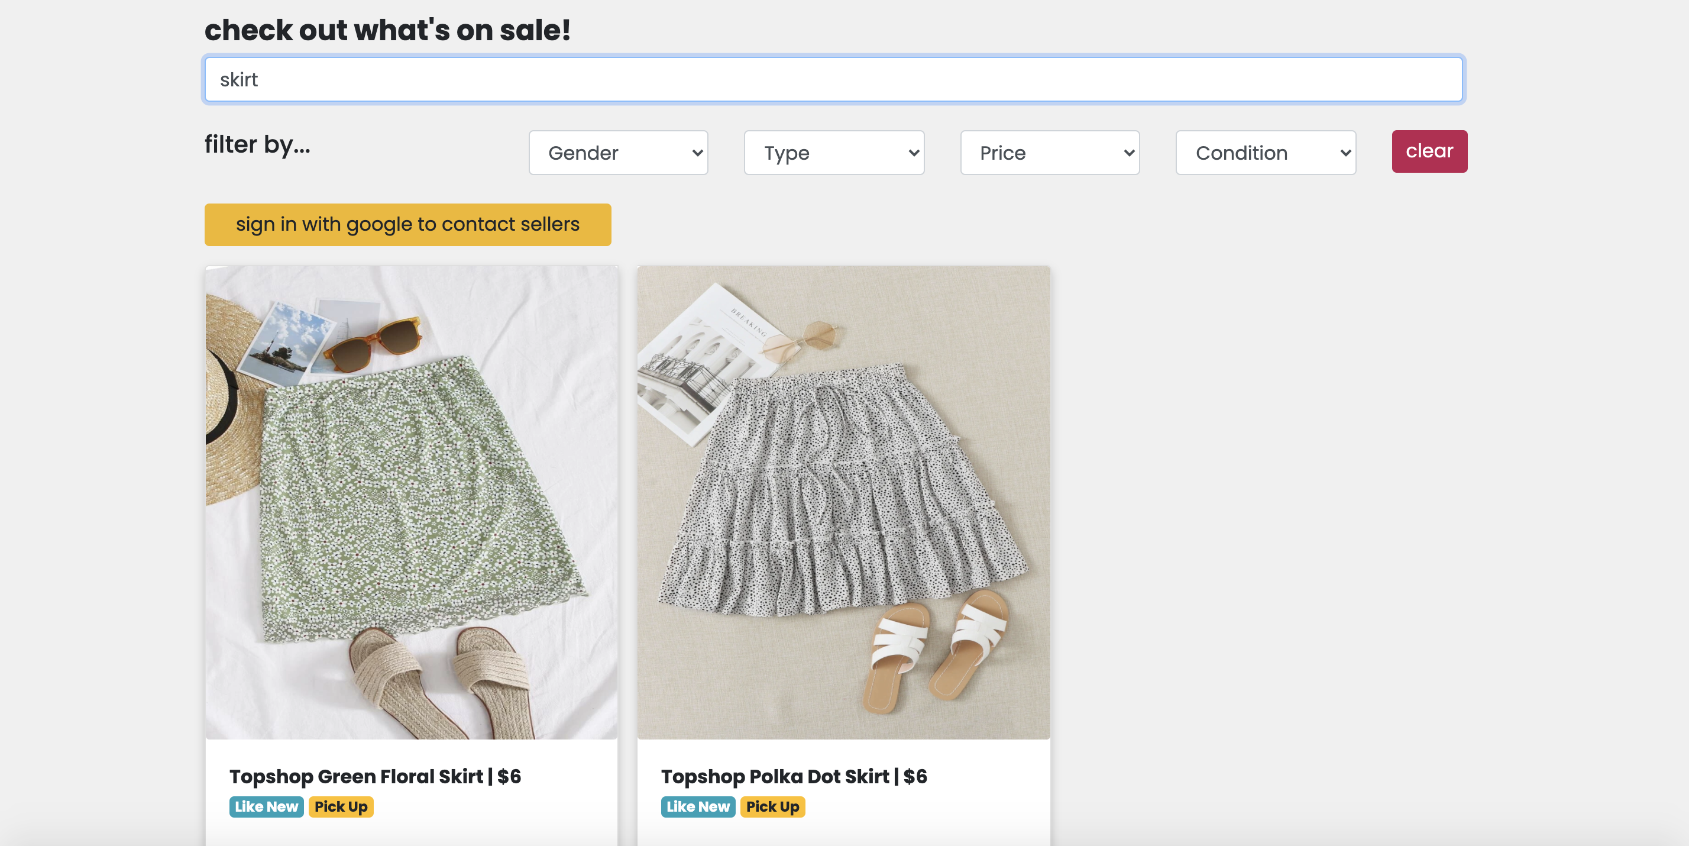The height and width of the screenshot is (846, 1689).
Task: Open the Price filter dropdown
Action: point(1049,153)
